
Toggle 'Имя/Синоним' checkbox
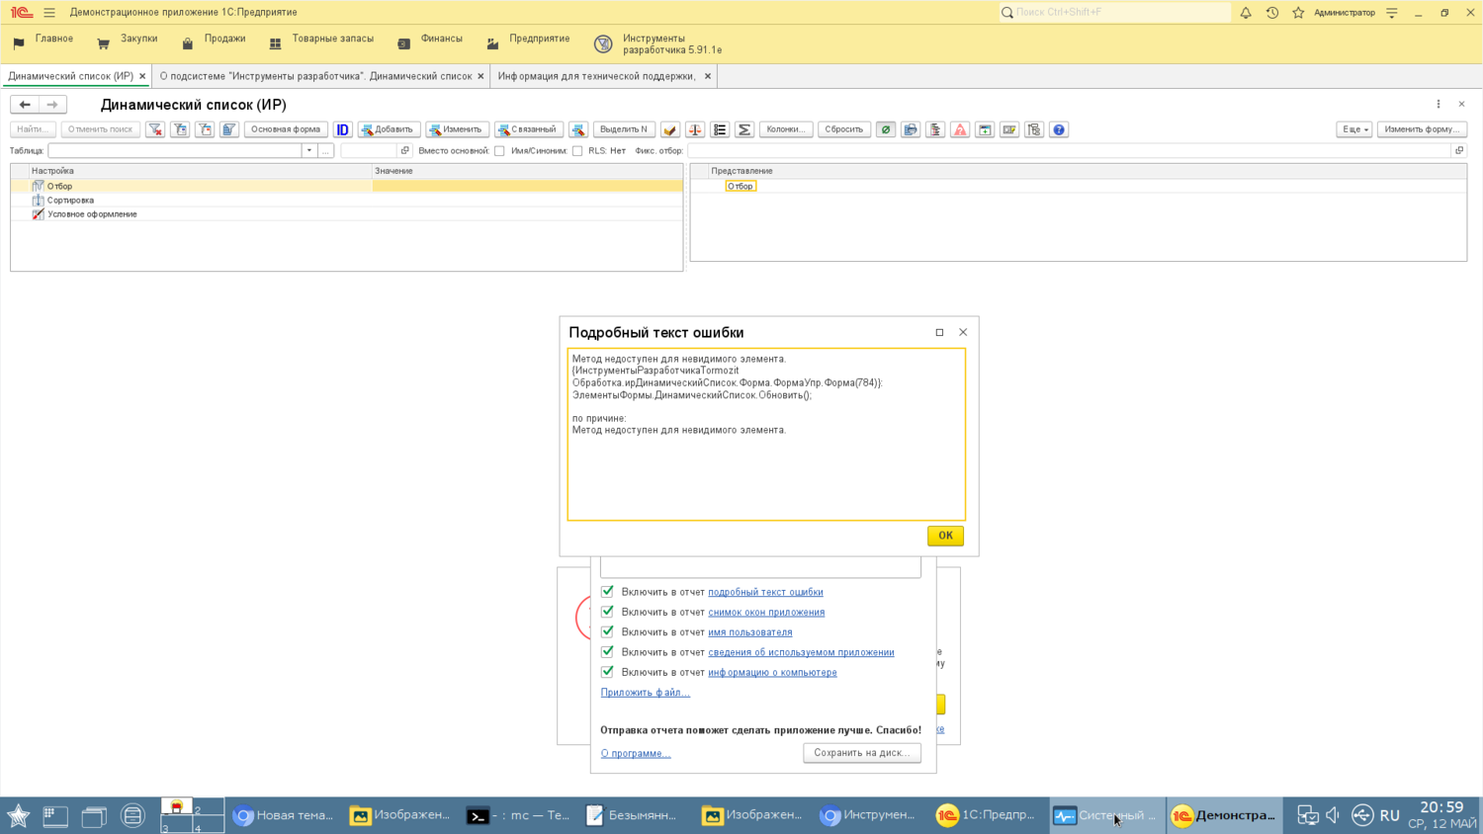pyautogui.click(x=577, y=151)
